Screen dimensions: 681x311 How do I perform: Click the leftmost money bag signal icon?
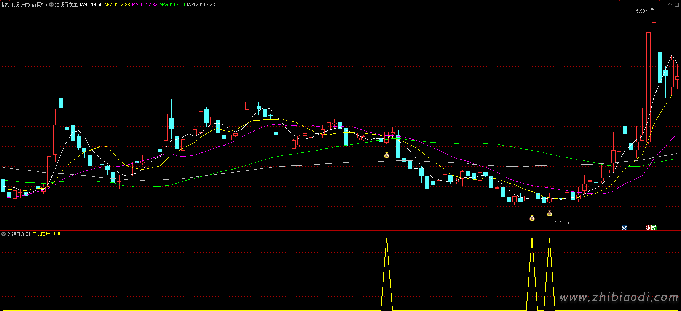click(386, 155)
